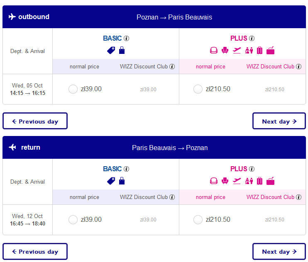
Task: Click the outbound BASIC price tag icon
Action: (111, 51)
